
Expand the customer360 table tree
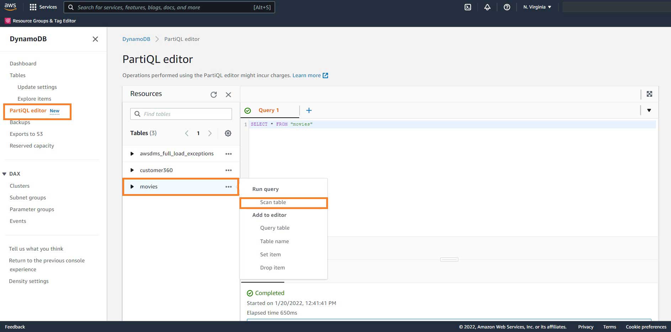[132, 170]
